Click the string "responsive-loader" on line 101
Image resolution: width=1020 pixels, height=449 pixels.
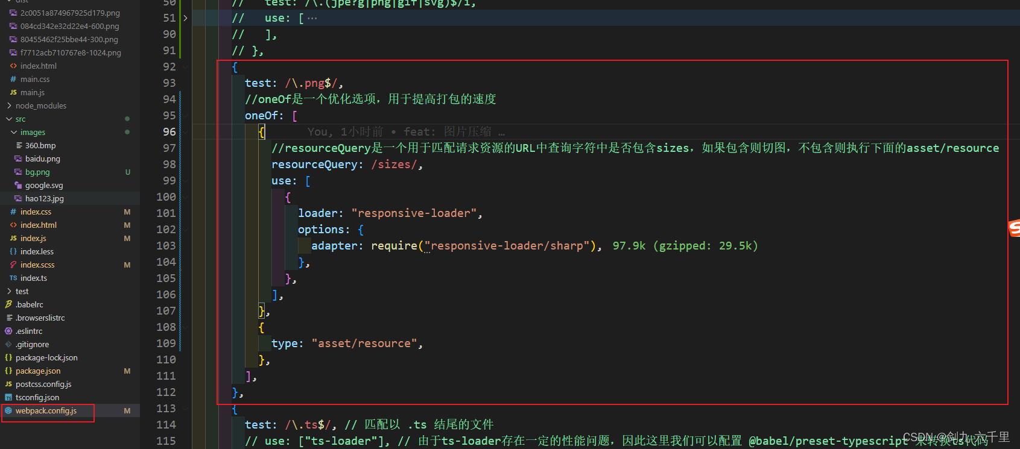click(x=414, y=213)
